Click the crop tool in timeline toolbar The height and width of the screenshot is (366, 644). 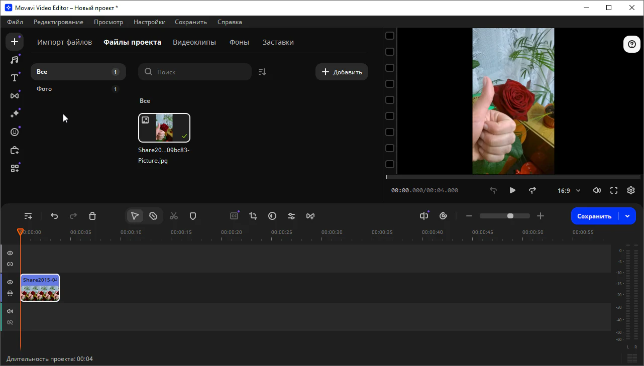click(253, 216)
